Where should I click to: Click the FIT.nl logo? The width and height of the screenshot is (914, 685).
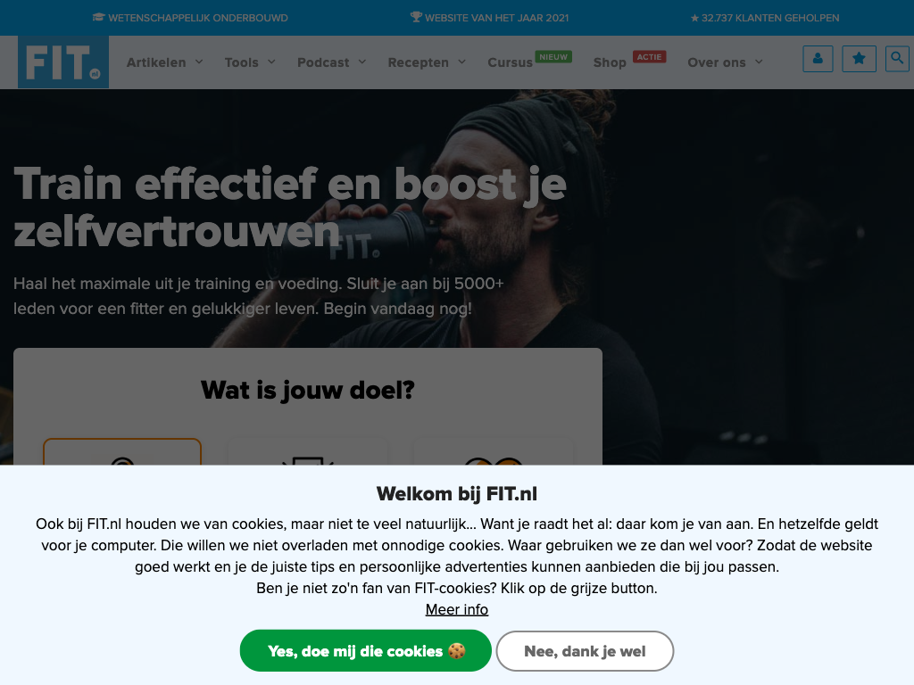[x=63, y=62]
